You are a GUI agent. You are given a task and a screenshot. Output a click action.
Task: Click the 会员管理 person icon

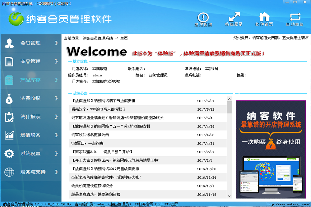[9, 43]
